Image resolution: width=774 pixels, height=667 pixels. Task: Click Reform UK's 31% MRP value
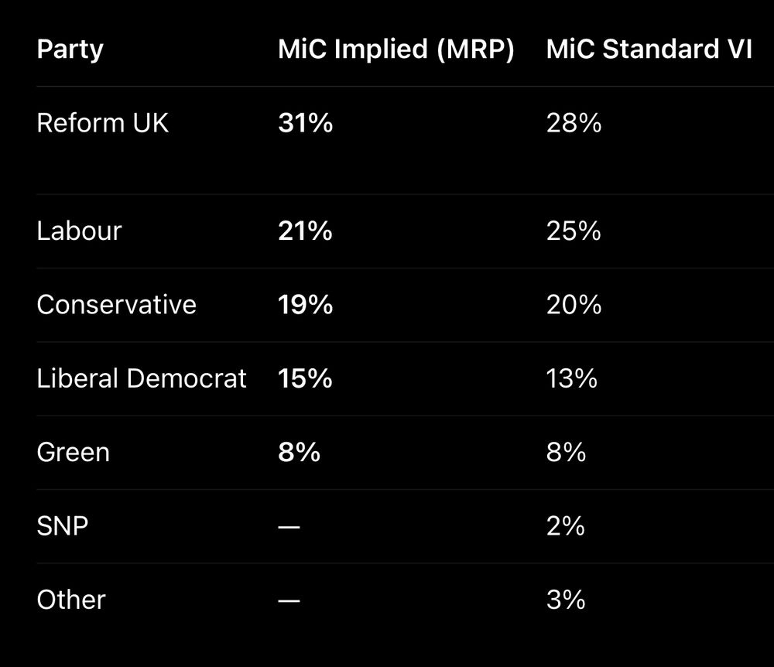(x=305, y=123)
